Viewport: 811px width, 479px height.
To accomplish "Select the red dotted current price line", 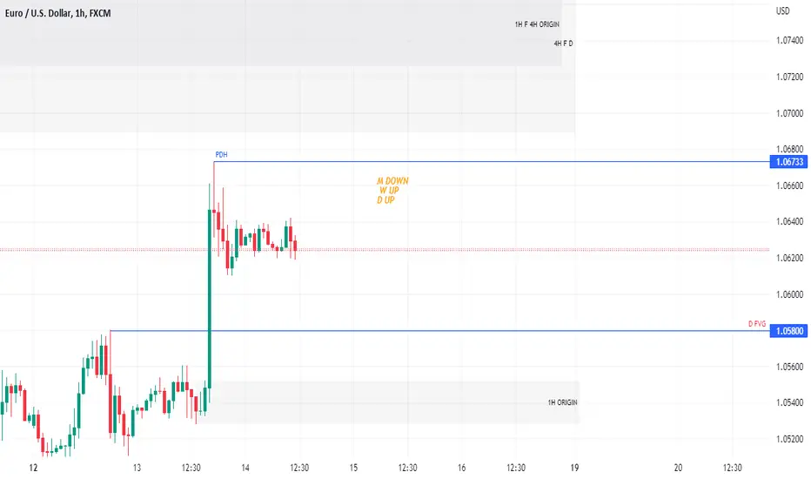I will pos(385,250).
